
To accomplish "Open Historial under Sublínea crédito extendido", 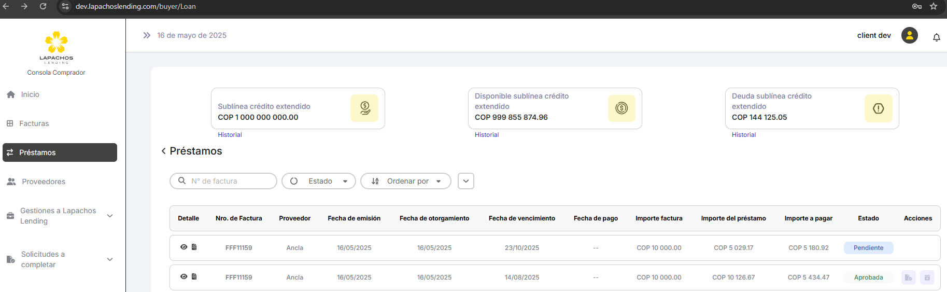I will pos(230,135).
